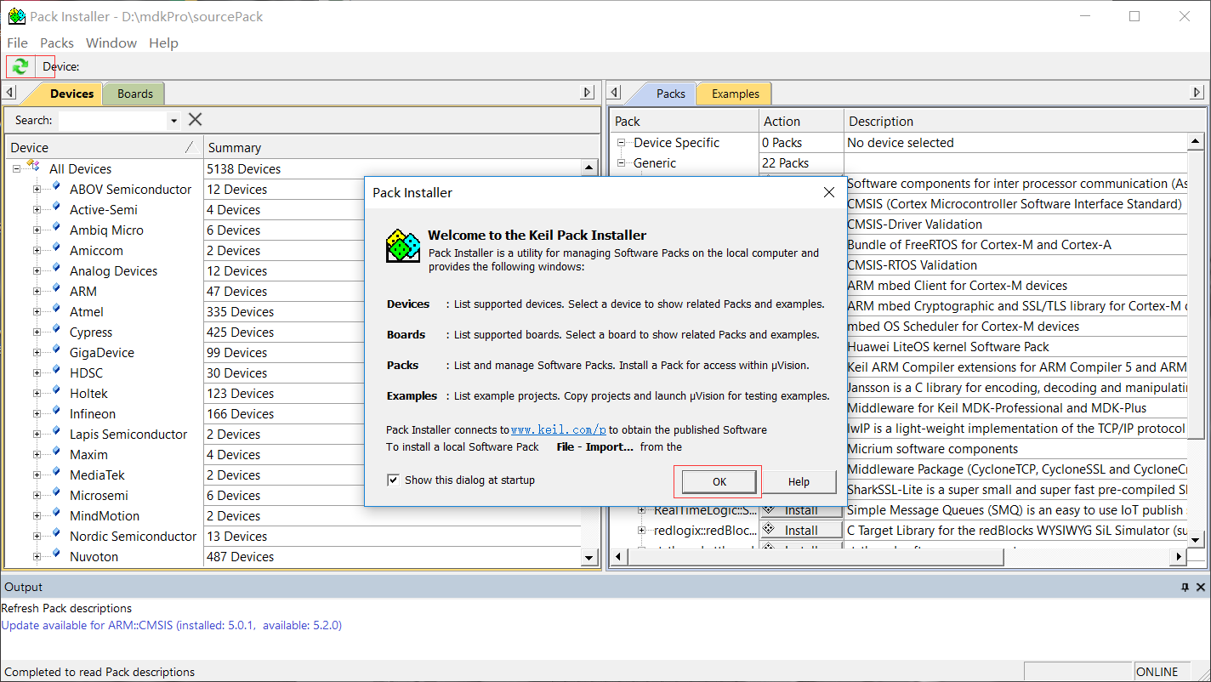Click the Summary column header
Image resolution: width=1211 pixels, height=682 pixels.
[401, 147]
